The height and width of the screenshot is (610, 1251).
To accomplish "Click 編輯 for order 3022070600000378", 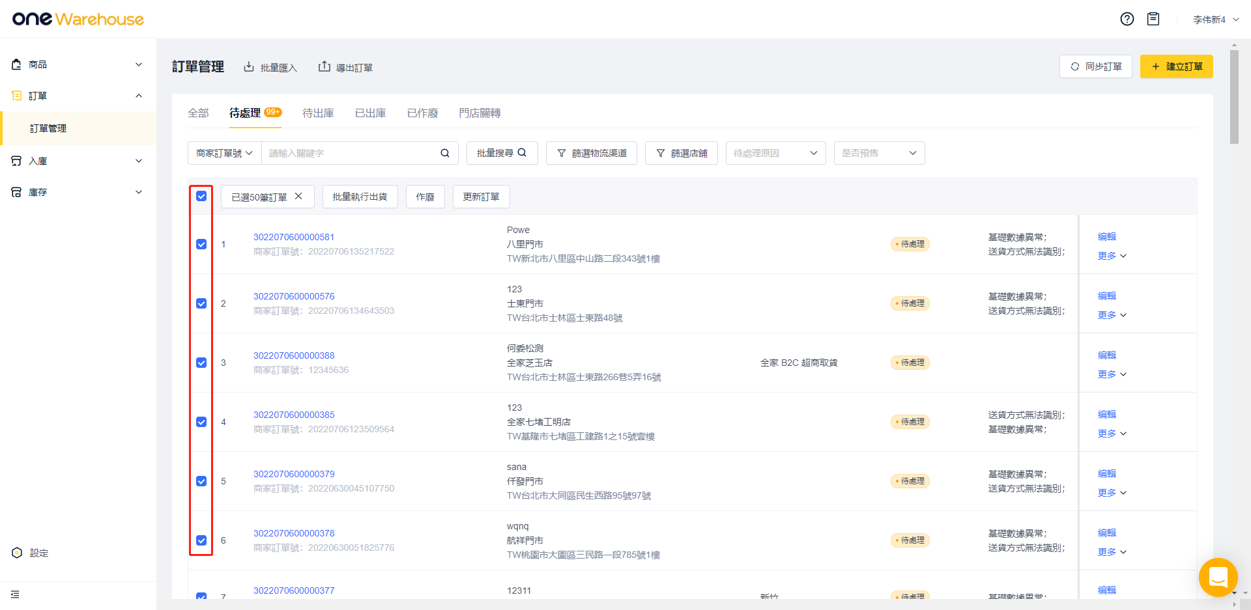I will click(x=1106, y=533).
